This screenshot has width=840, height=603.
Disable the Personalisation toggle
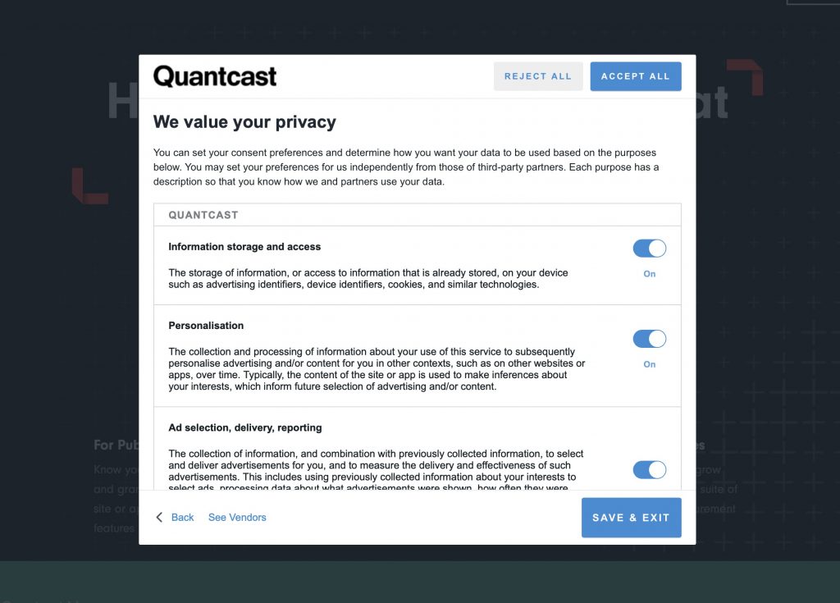pyautogui.click(x=649, y=339)
